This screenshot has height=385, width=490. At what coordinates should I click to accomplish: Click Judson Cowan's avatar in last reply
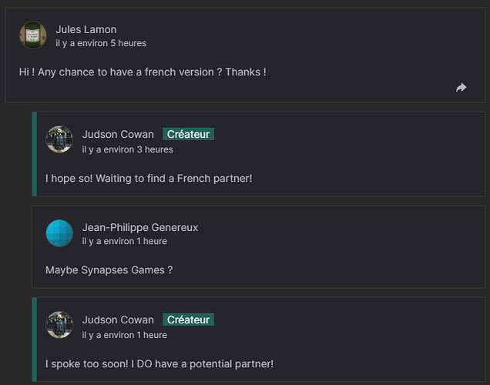59,325
